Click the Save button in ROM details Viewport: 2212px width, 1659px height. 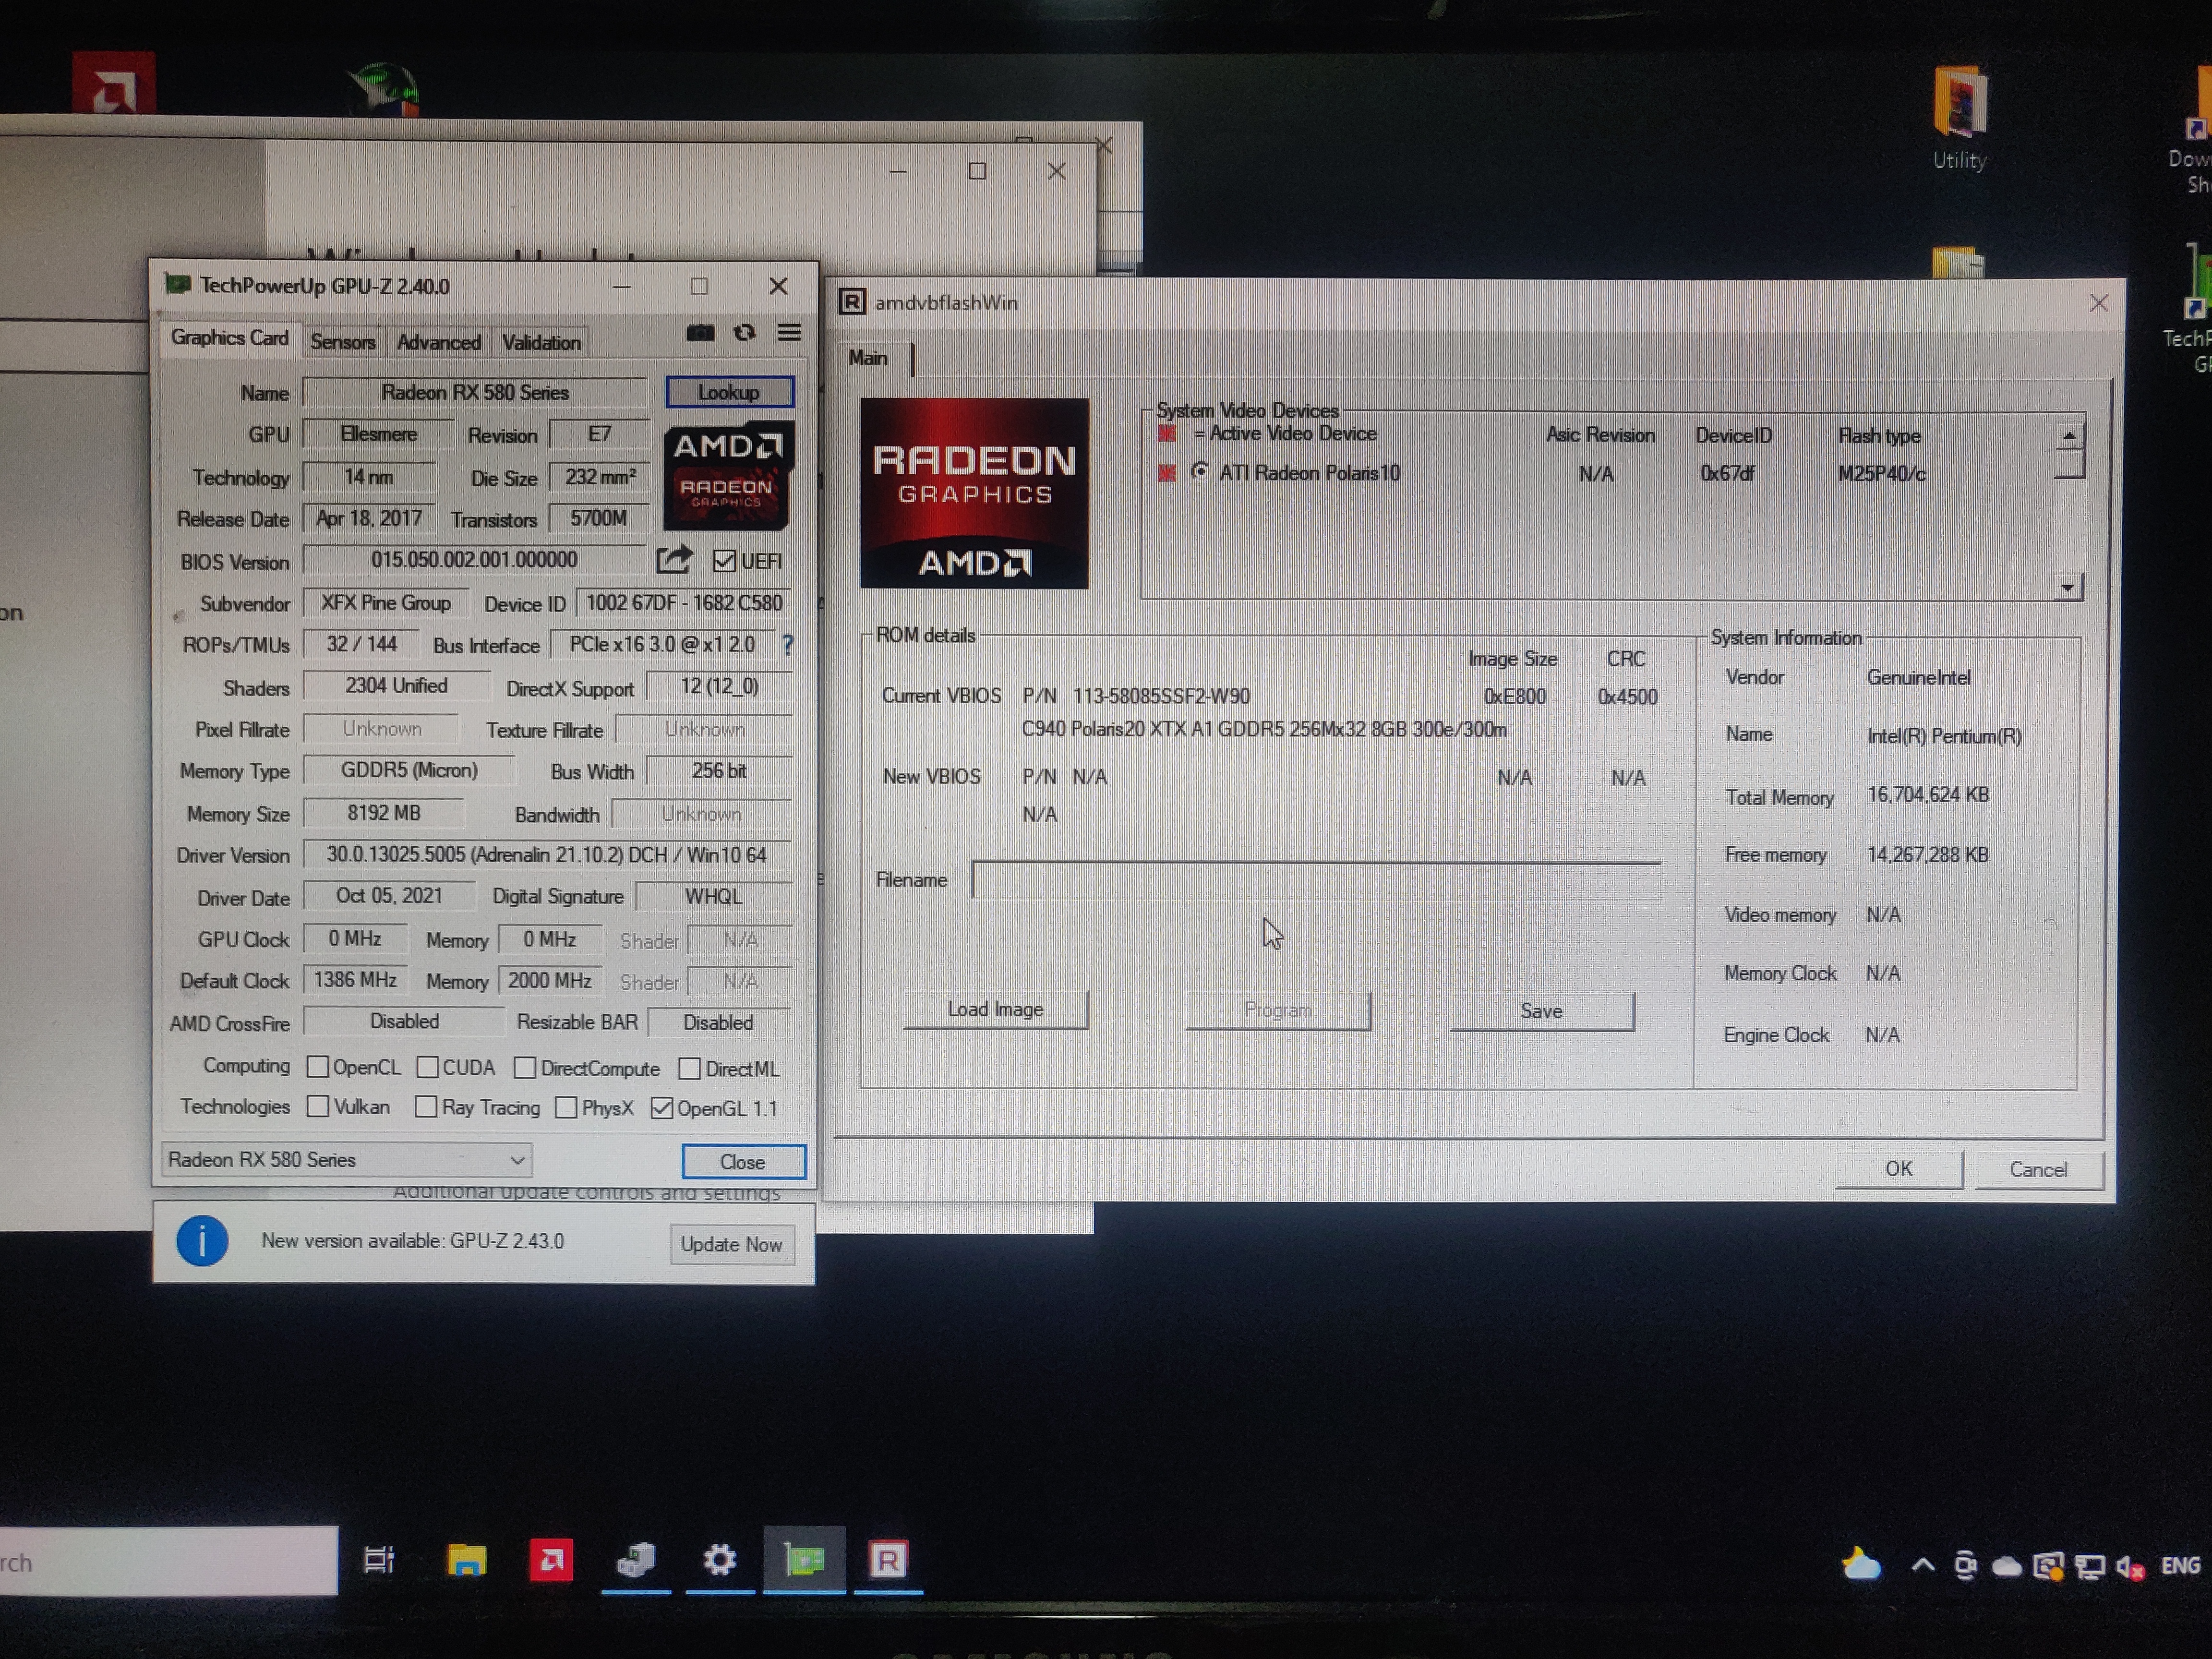point(1541,1011)
